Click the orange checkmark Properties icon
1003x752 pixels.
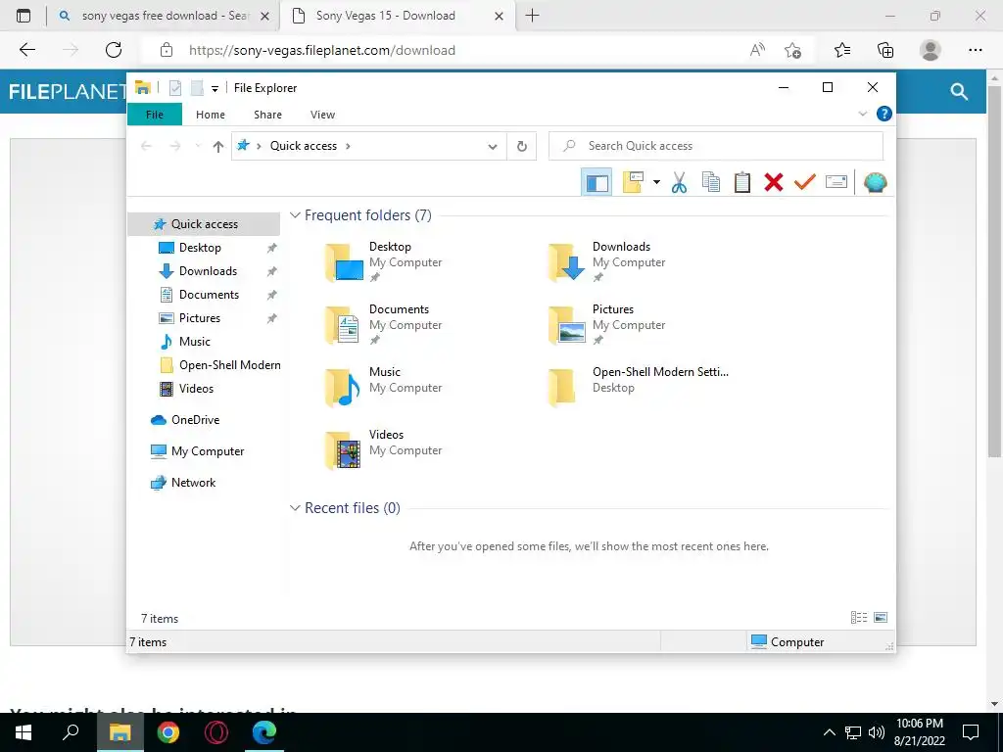(805, 183)
